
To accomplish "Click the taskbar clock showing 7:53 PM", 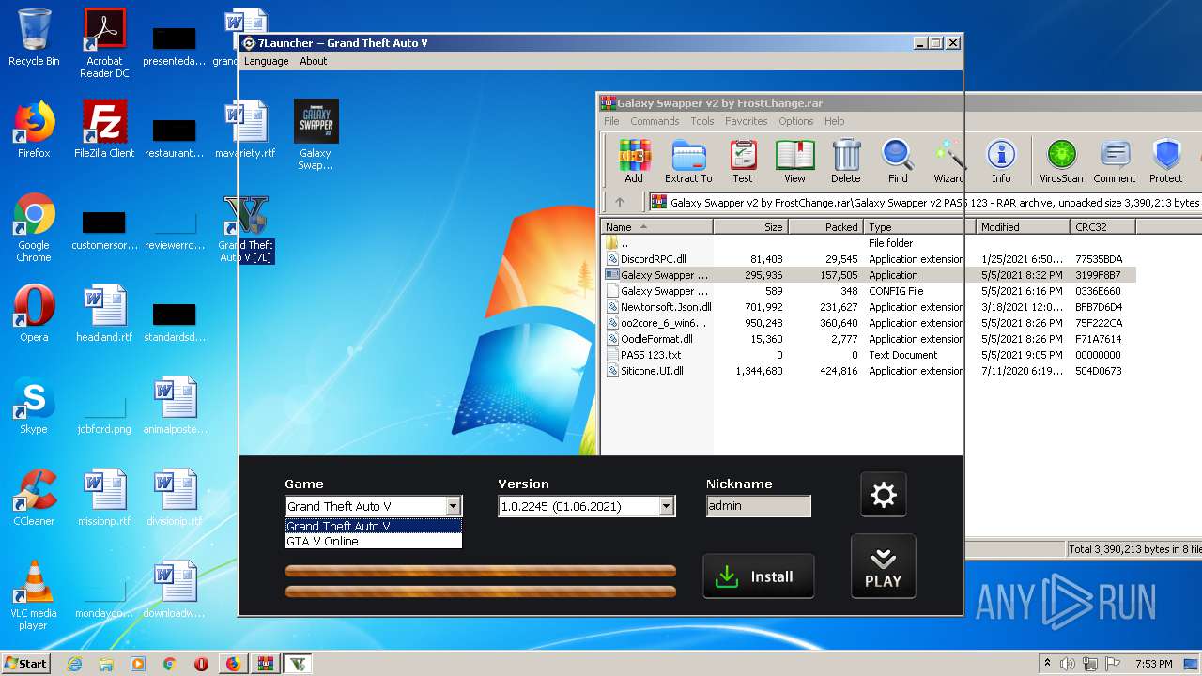I will (1152, 664).
